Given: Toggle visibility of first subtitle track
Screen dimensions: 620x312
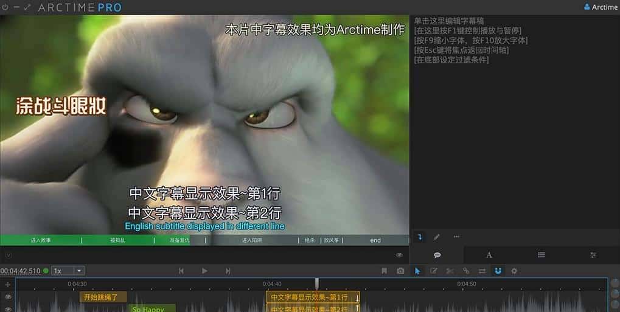Looking at the screenshot, I should pyautogui.click(x=8, y=297).
